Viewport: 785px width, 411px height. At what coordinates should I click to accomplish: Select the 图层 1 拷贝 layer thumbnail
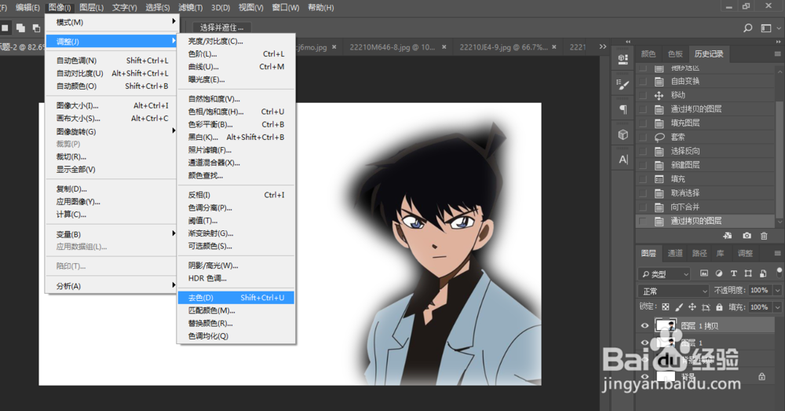coord(666,326)
